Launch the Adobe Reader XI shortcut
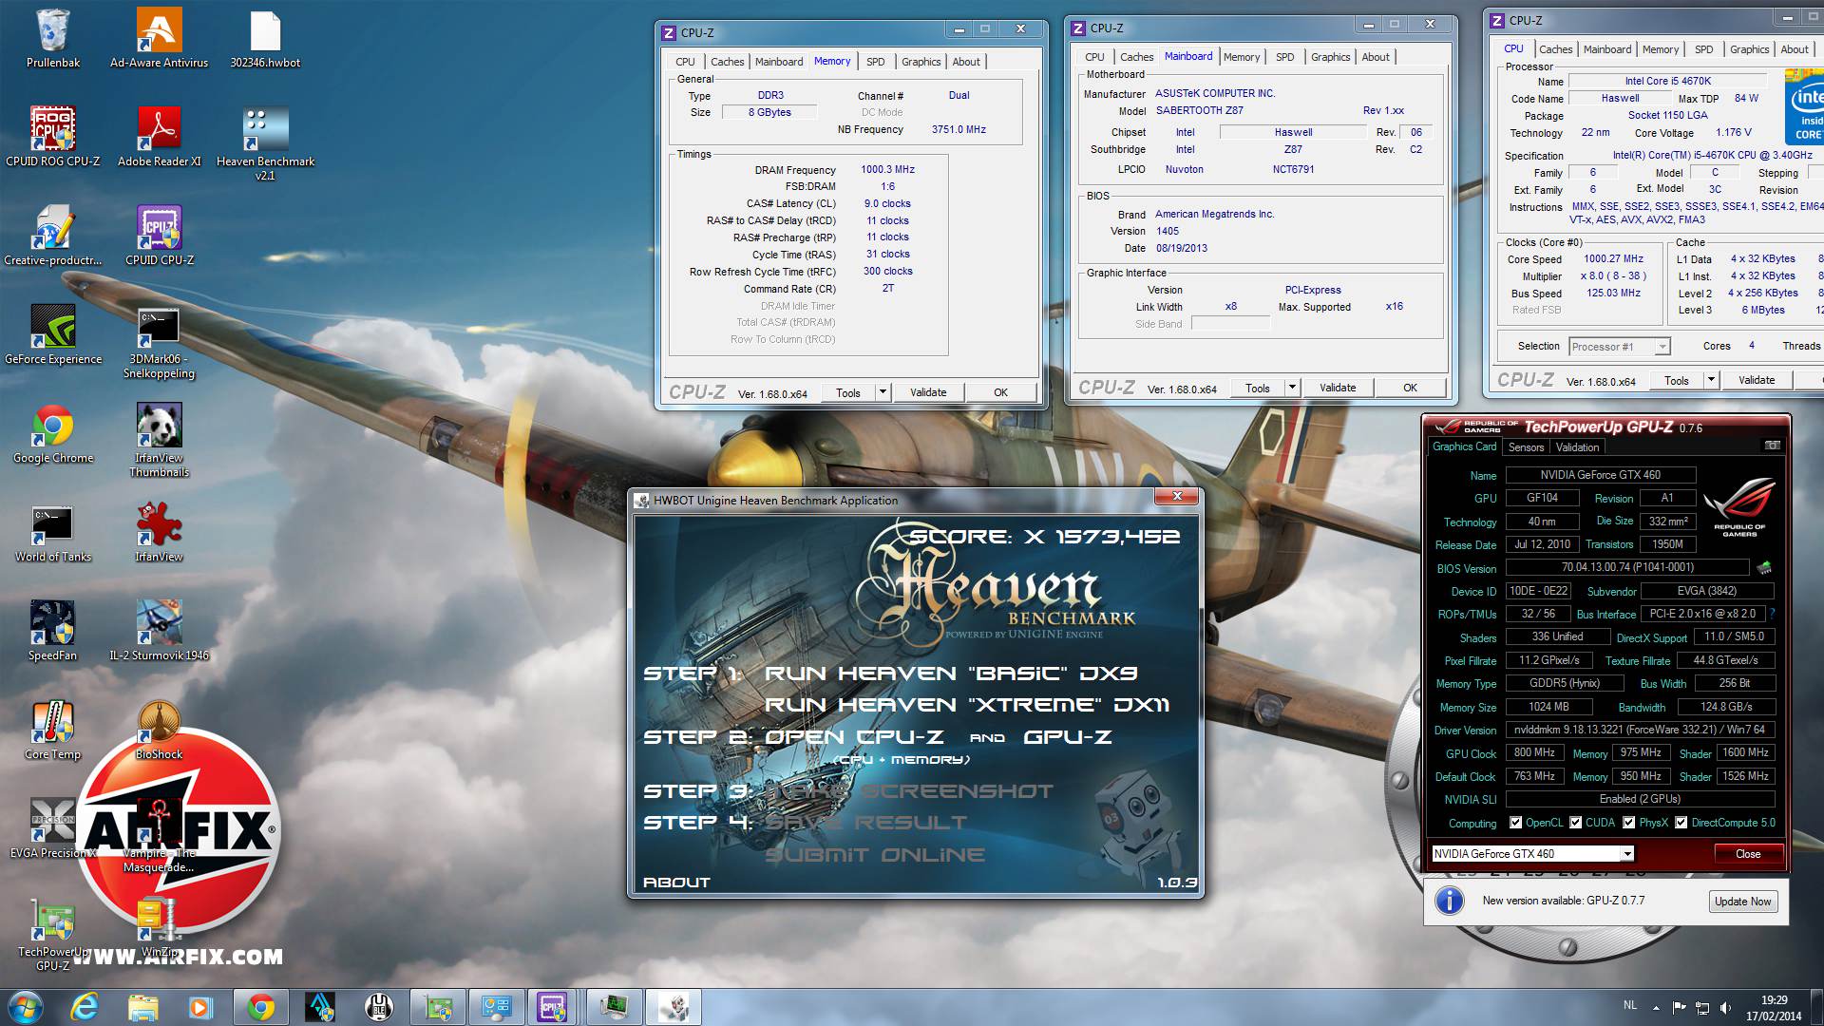Viewport: 1824px width, 1026px height. [x=159, y=137]
